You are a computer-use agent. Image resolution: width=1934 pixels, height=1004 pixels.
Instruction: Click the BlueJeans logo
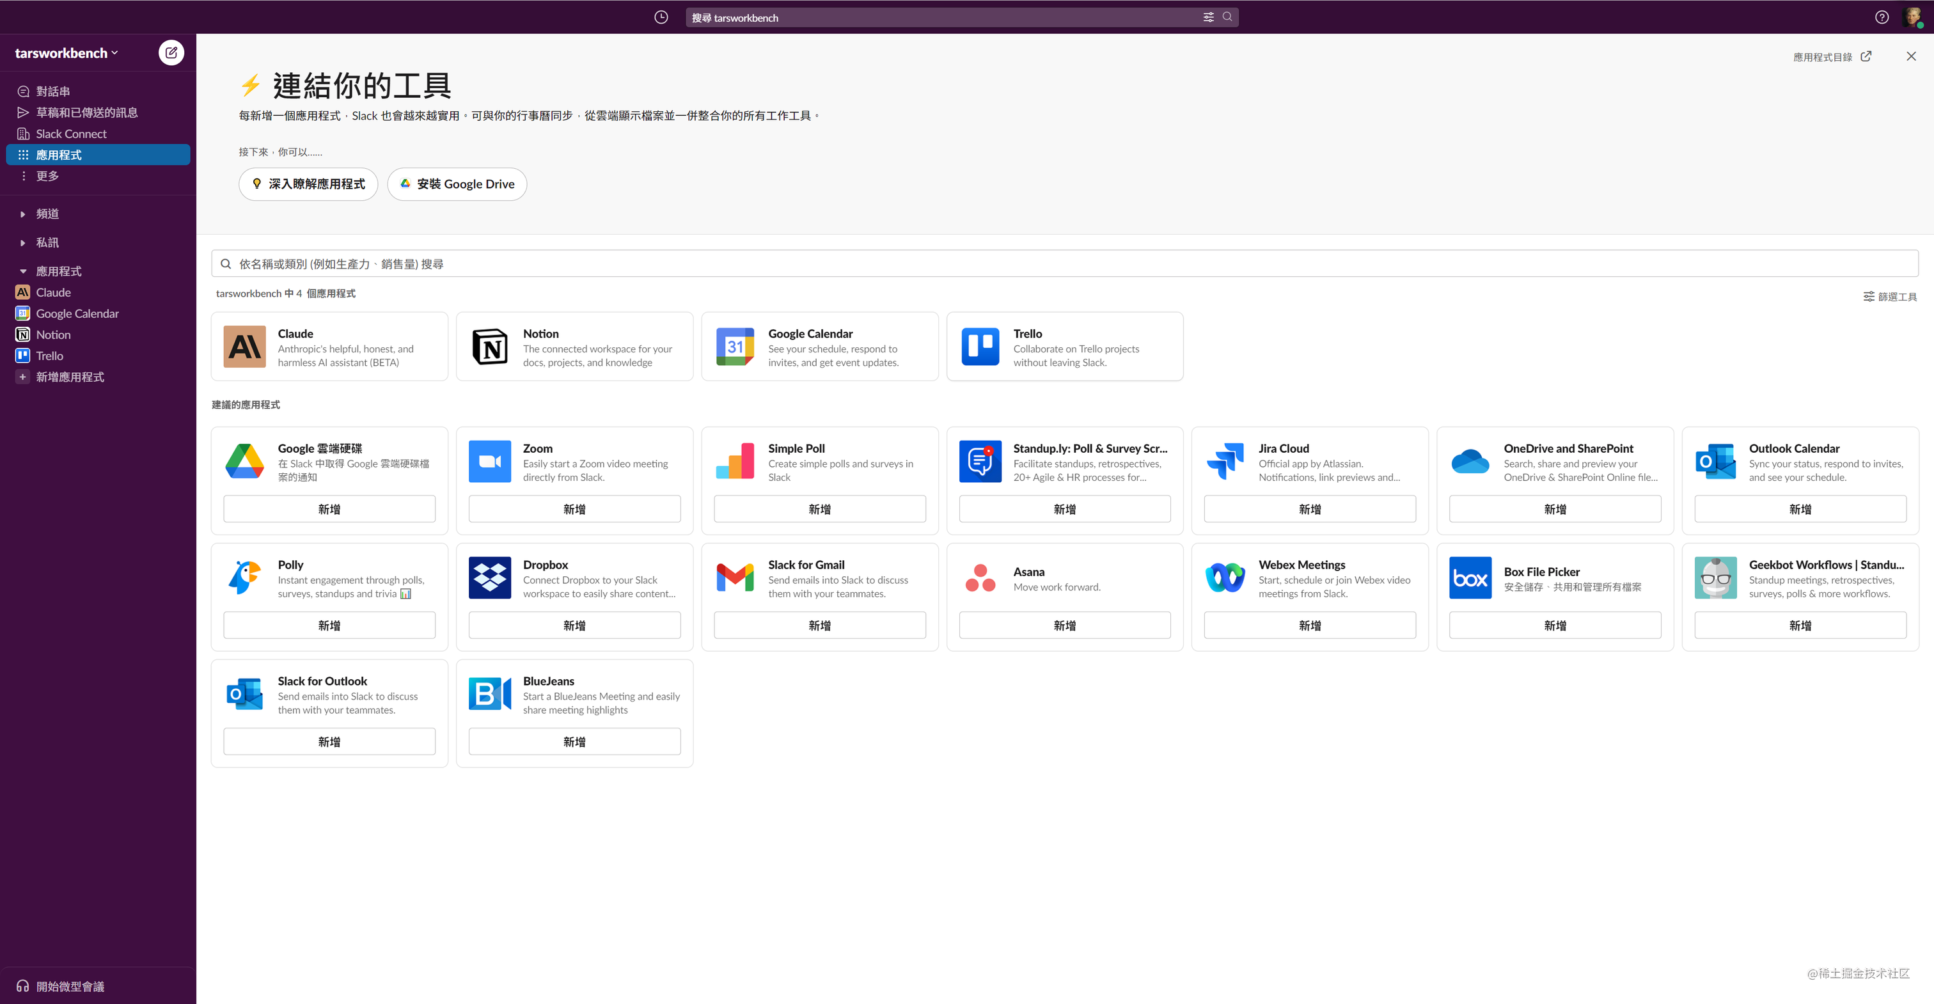489,694
